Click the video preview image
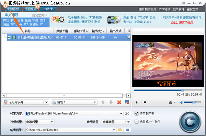Image resolution: width=206 pixels, height=136 pixels. [x=168, y=61]
